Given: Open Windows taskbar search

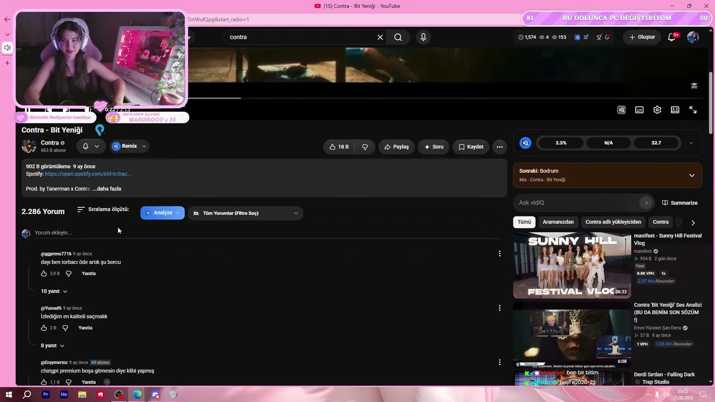Looking at the screenshot, I should pos(27,395).
